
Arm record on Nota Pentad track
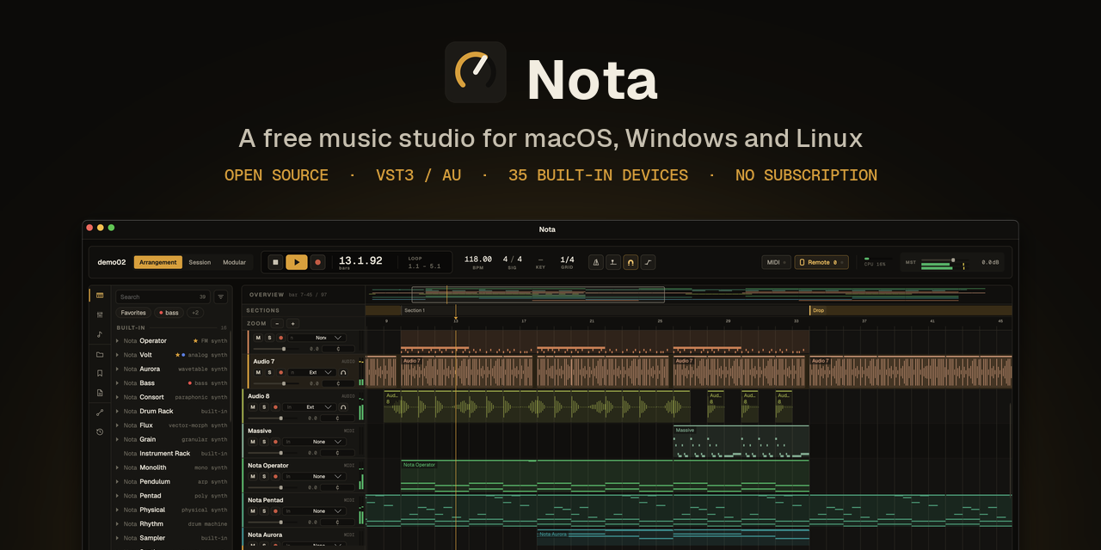point(275,510)
